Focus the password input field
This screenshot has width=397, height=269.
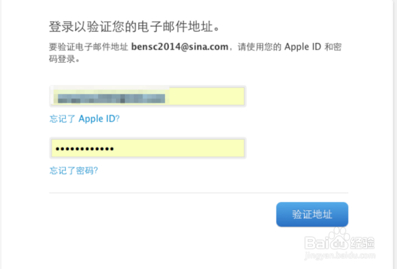[x=148, y=148]
